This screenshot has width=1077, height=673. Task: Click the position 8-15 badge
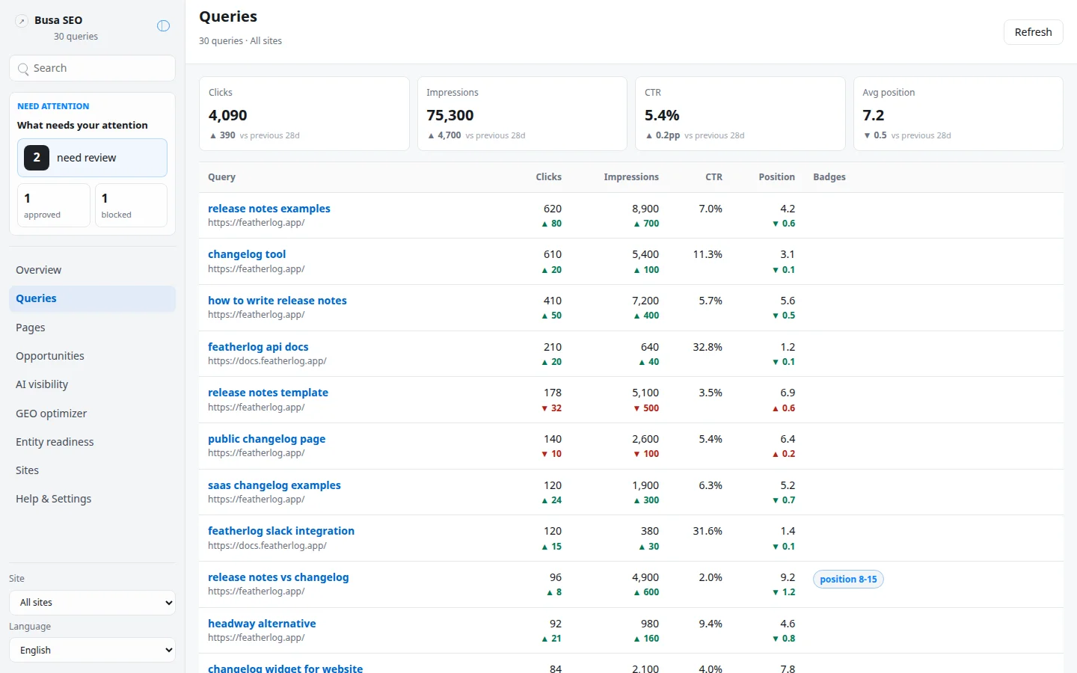pyautogui.click(x=848, y=580)
